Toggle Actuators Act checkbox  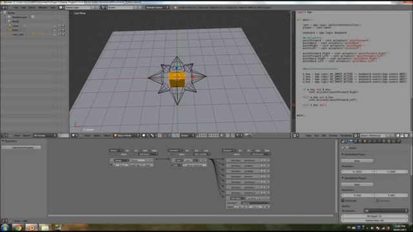tap(246, 151)
